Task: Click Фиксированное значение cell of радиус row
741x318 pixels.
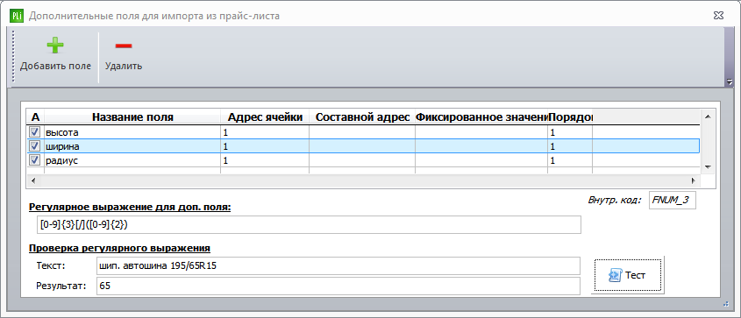Action: coord(481,160)
